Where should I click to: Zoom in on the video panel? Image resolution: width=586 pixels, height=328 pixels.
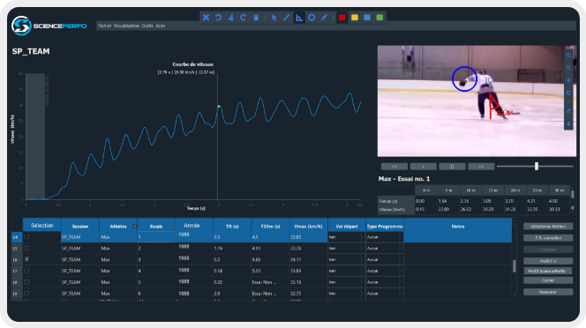568,56
